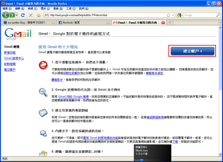
Task: Open the 新增功能 sidebar link
Action: click(x=10, y=53)
